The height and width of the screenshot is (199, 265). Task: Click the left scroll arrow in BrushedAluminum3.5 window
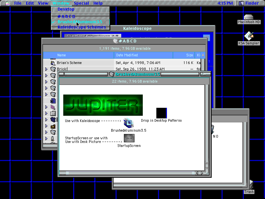coord(197,173)
